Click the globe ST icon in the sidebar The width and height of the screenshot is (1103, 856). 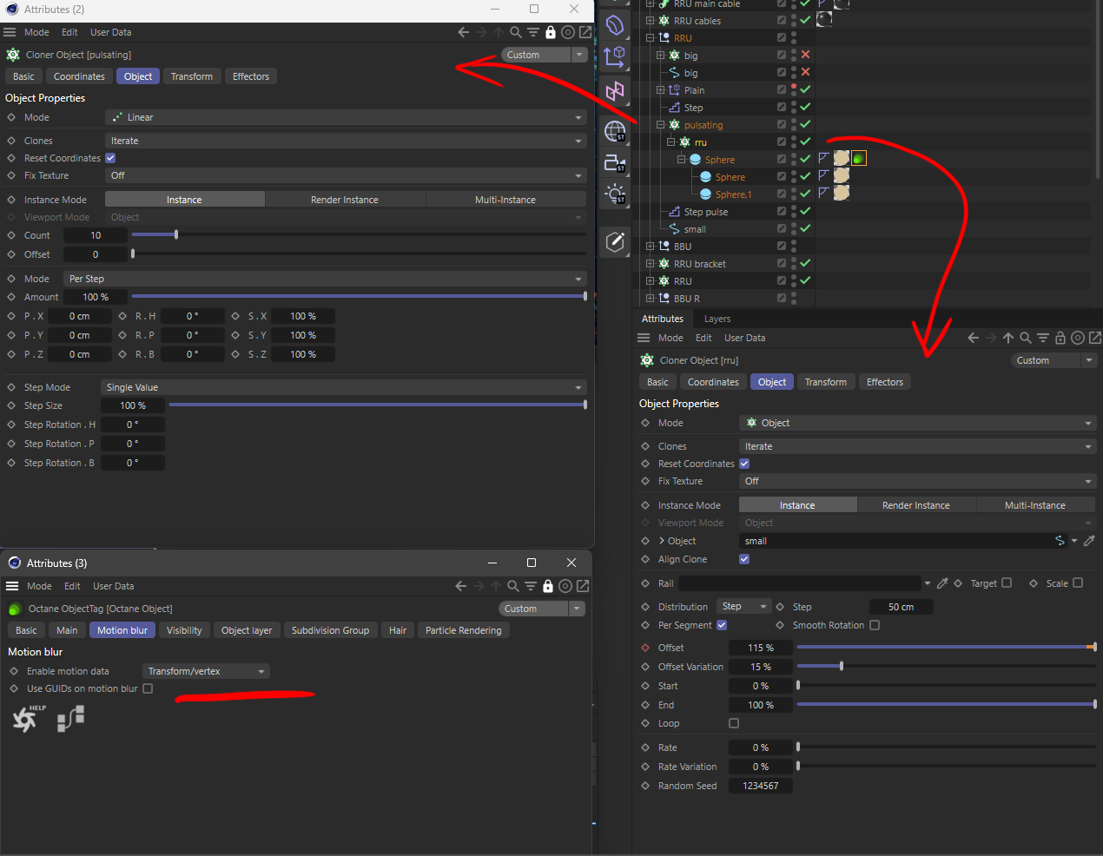point(615,131)
